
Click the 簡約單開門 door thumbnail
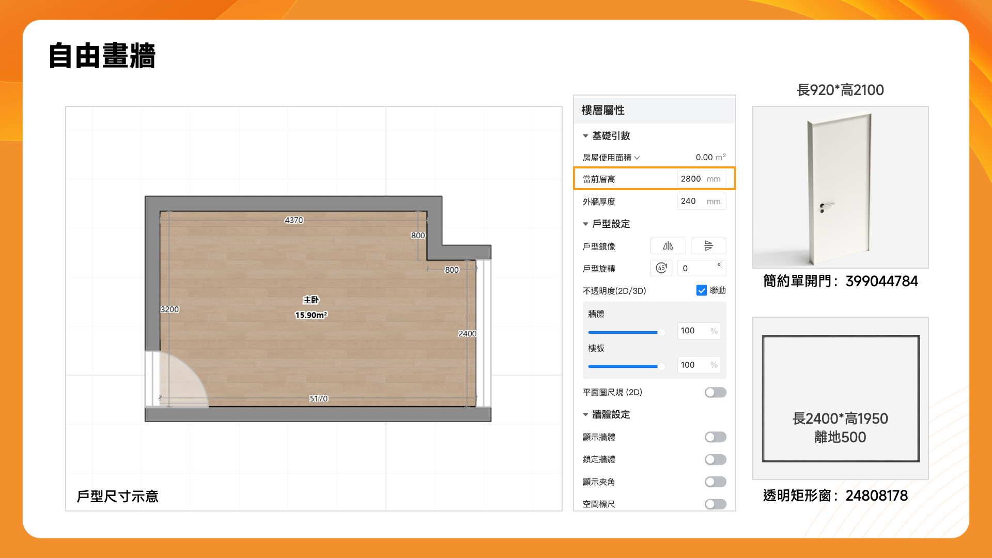click(x=840, y=187)
